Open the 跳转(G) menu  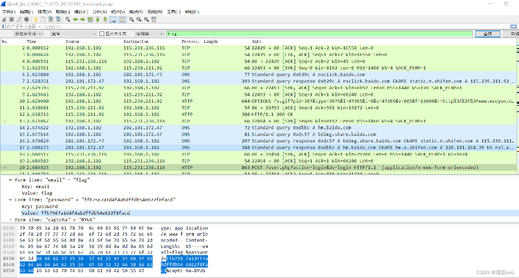tap(63, 12)
